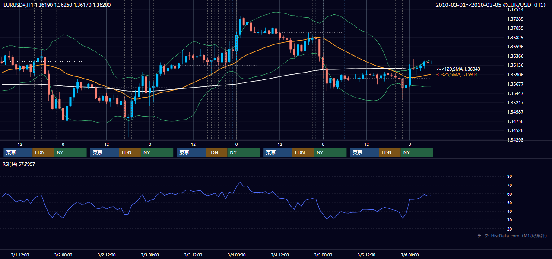Click the 3/5 00:00 time label
The width and height of the screenshot is (552, 259).
point(323,255)
